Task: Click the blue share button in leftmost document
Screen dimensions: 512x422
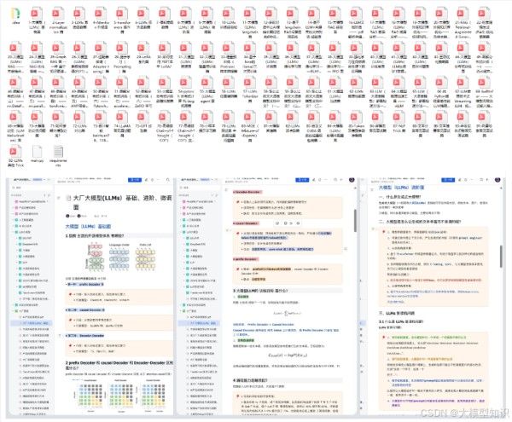Action: (135, 181)
